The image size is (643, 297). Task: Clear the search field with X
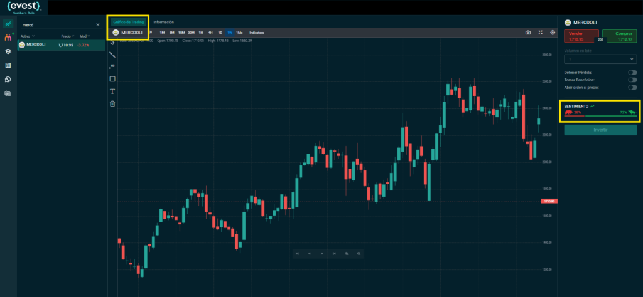click(x=97, y=25)
